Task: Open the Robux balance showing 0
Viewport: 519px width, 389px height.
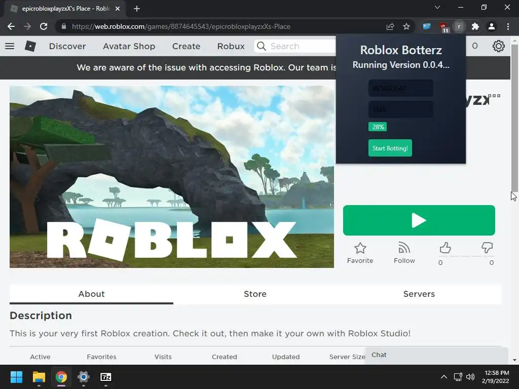Action: click(x=474, y=46)
